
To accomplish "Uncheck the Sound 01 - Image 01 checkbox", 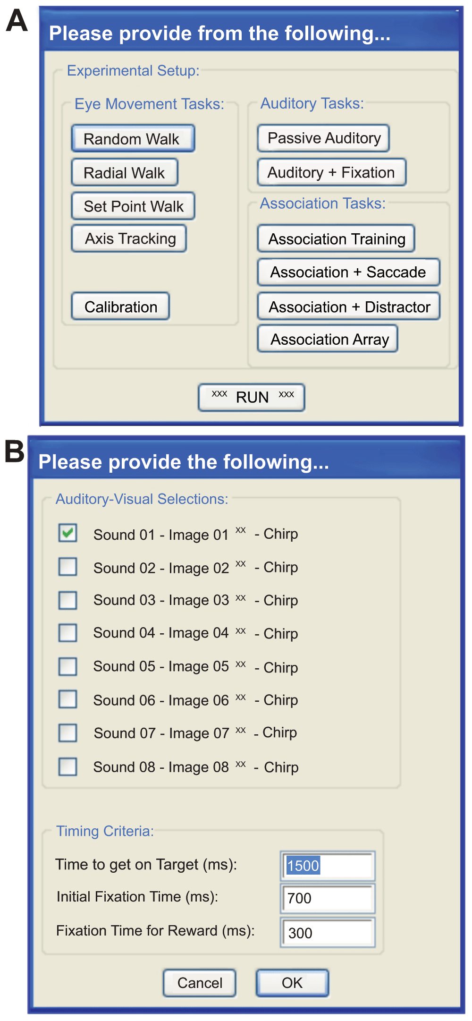I will 68,533.
